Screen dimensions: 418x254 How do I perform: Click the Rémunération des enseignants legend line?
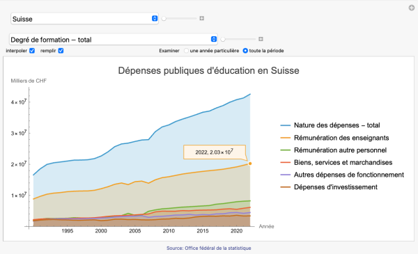(285, 138)
